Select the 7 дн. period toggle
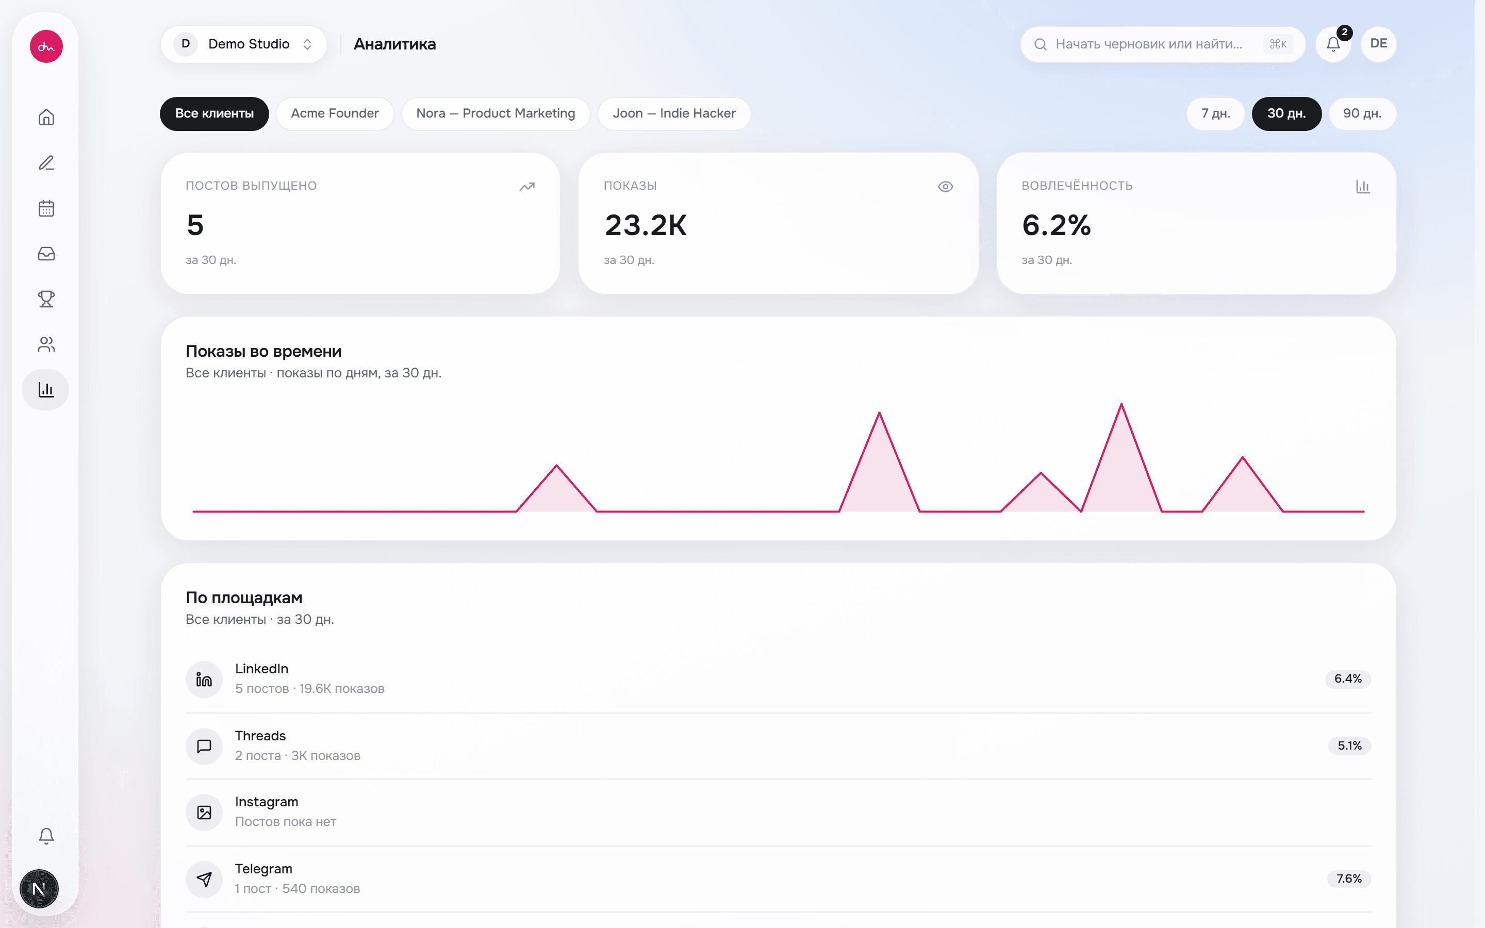Image resolution: width=1485 pixels, height=928 pixels. pyautogui.click(x=1215, y=113)
